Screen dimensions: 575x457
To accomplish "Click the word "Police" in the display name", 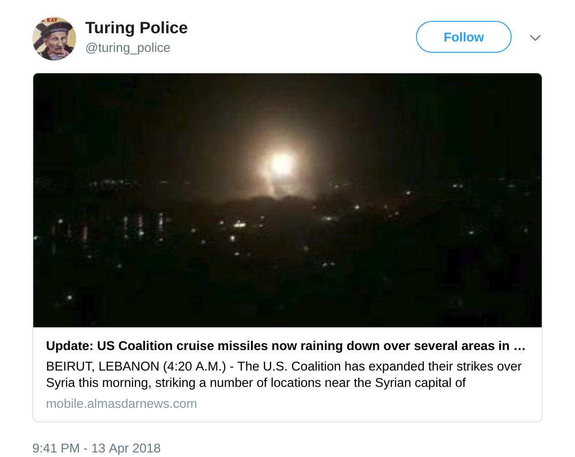I will tap(164, 28).
